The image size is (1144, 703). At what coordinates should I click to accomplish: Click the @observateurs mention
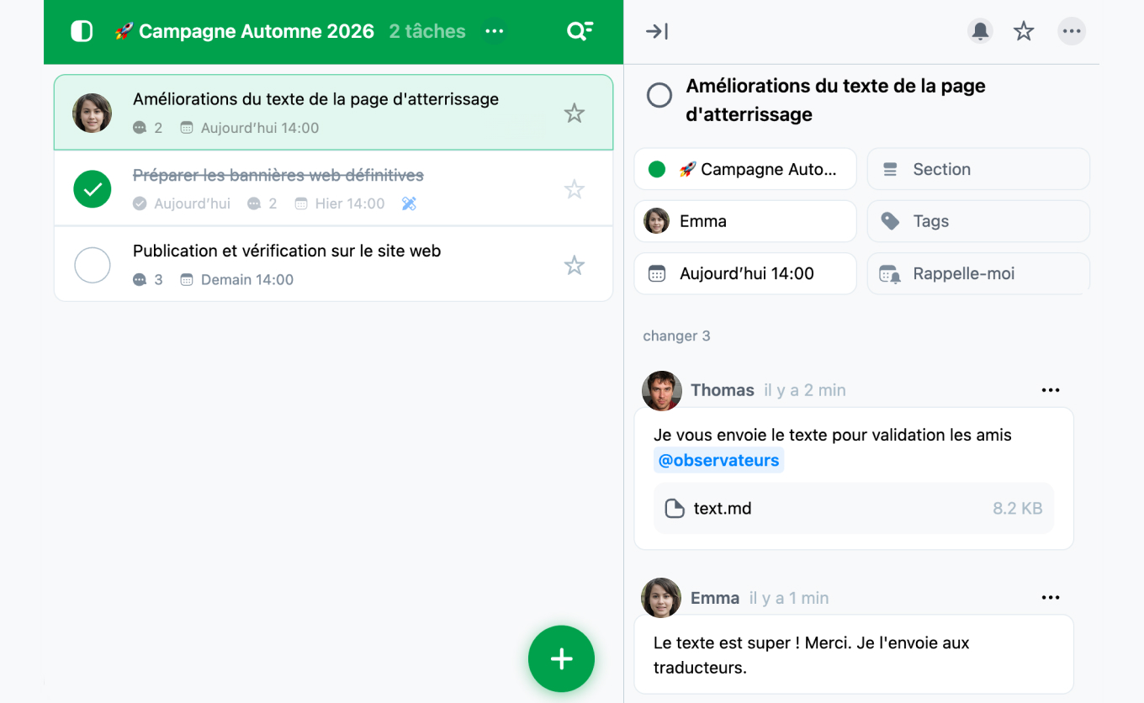pyautogui.click(x=718, y=460)
